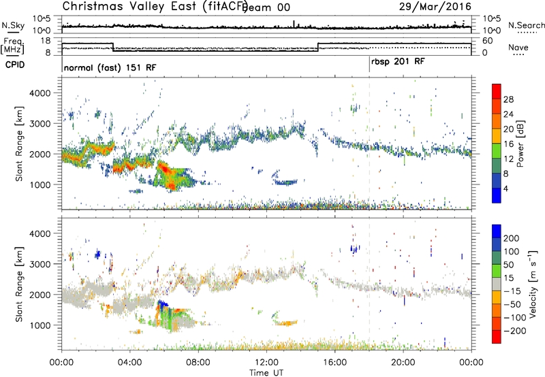Click the 'normal (fast) 151 RF' CPID text
545x377 pixels.
[x=110, y=67]
